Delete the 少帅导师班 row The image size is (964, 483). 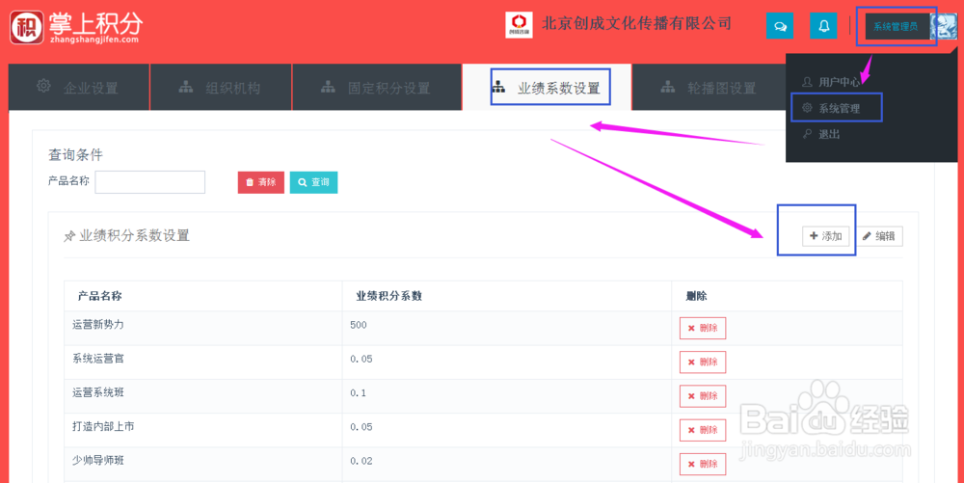(x=703, y=464)
